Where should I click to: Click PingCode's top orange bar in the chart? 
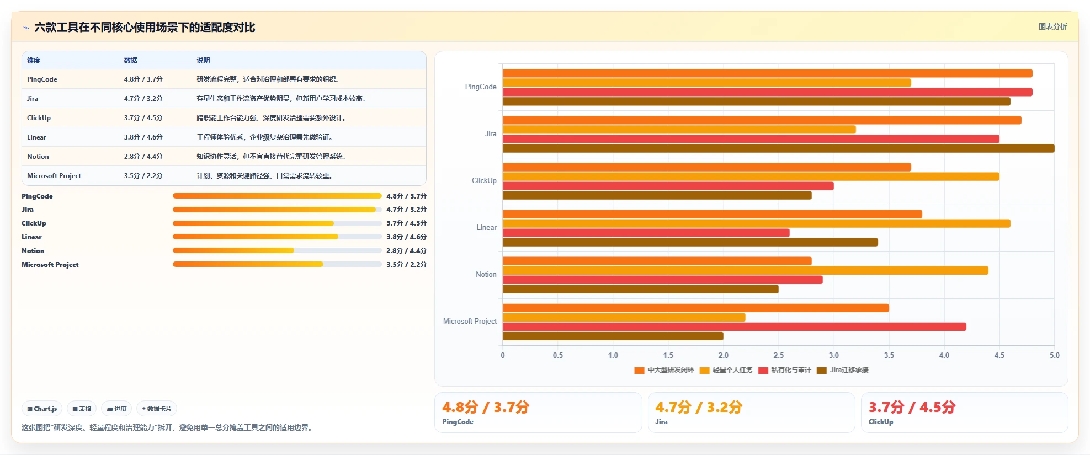click(x=767, y=73)
